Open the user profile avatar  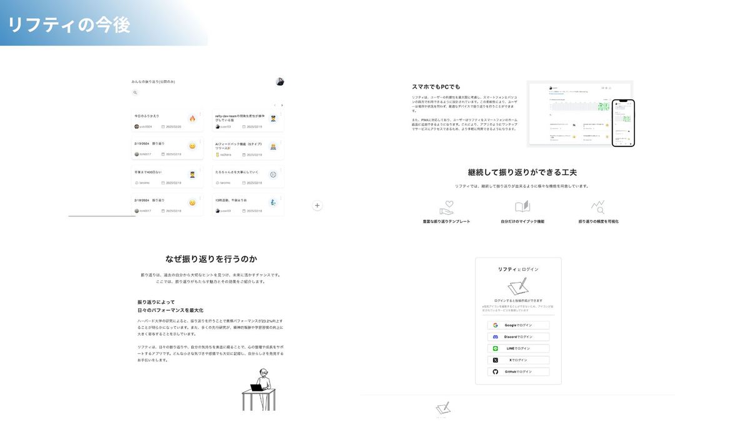coord(279,82)
